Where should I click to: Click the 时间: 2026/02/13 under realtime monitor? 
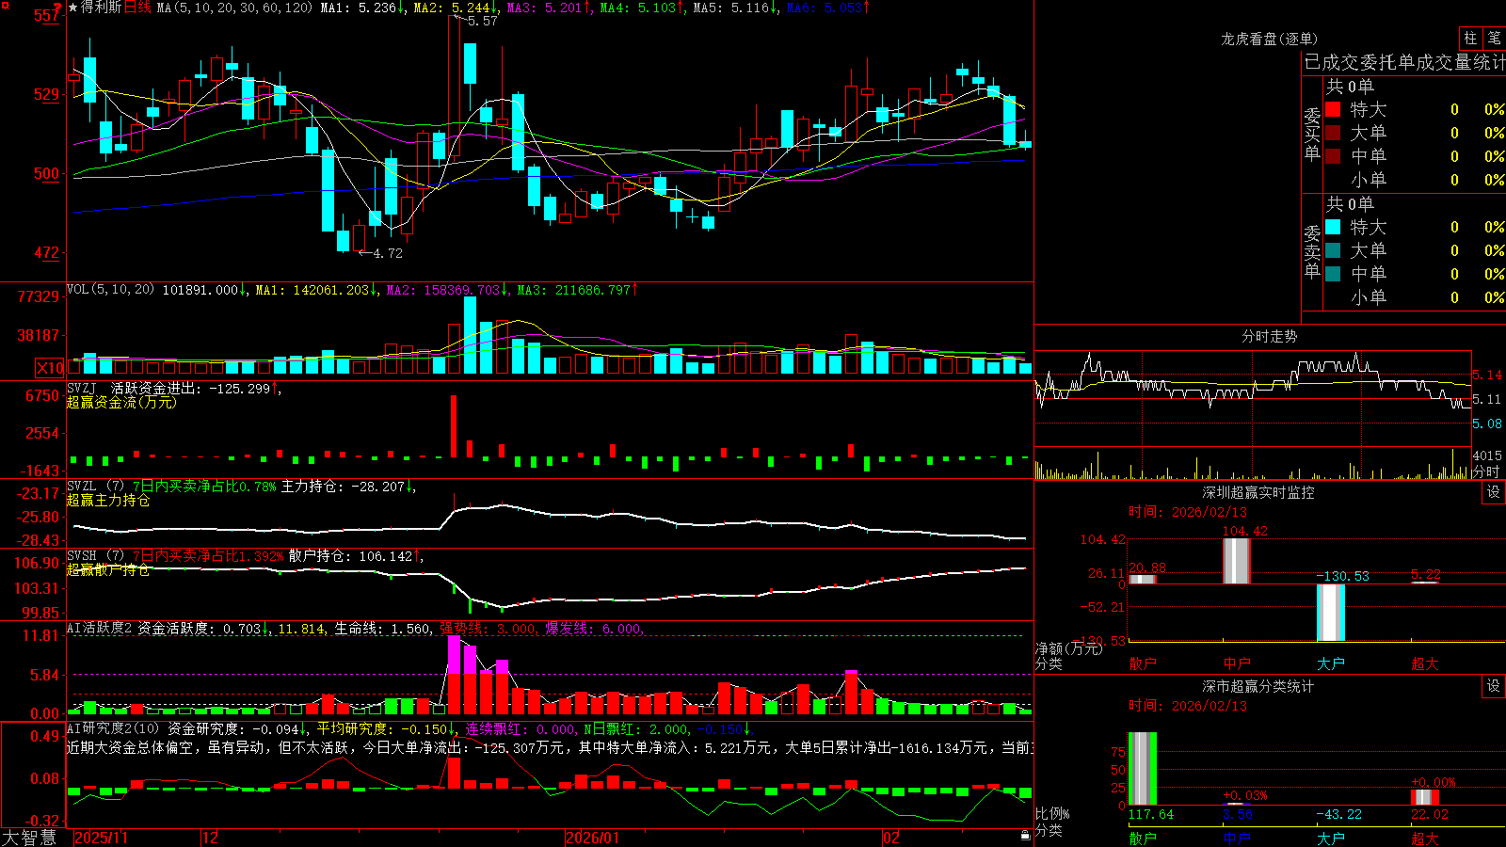(1188, 512)
